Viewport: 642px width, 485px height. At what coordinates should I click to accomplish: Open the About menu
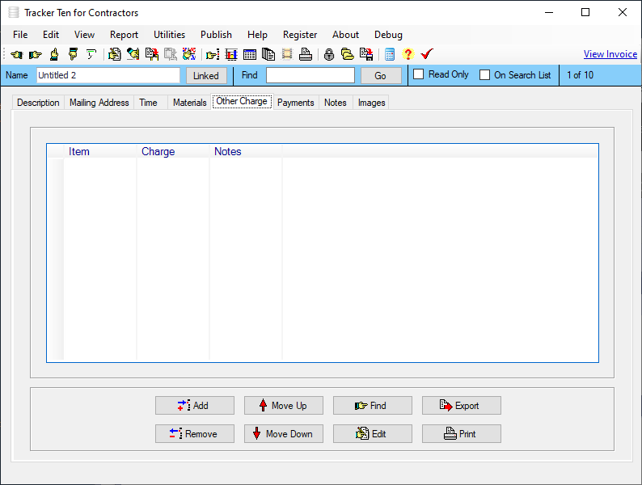click(345, 35)
